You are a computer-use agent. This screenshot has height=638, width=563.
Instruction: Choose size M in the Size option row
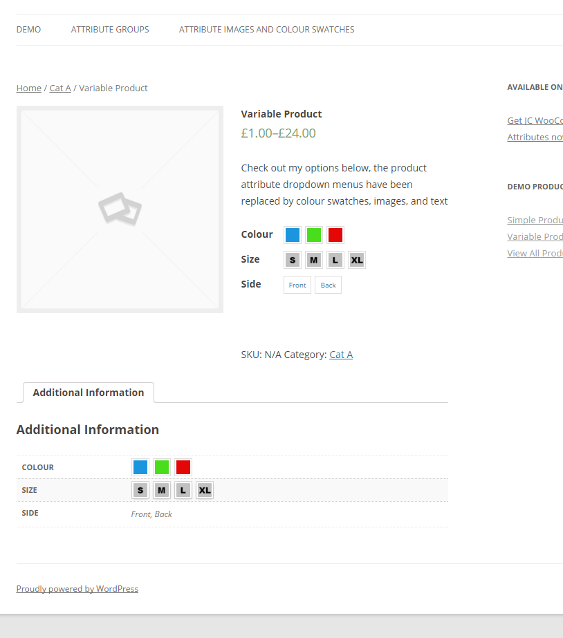click(314, 260)
